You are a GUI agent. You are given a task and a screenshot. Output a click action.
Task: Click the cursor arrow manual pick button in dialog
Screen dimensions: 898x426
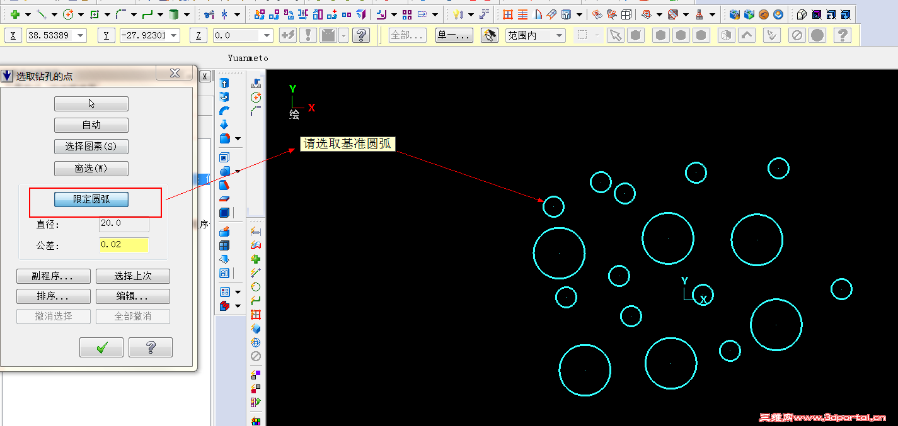click(x=91, y=104)
